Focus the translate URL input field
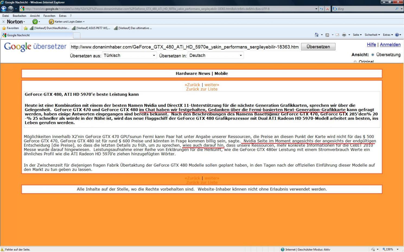404x252 pixels. (184, 47)
